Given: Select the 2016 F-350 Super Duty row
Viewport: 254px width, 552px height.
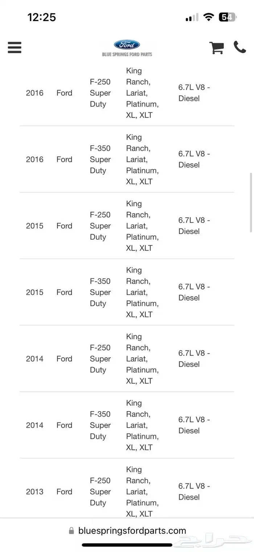Looking at the screenshot, I should click(127, 159).
